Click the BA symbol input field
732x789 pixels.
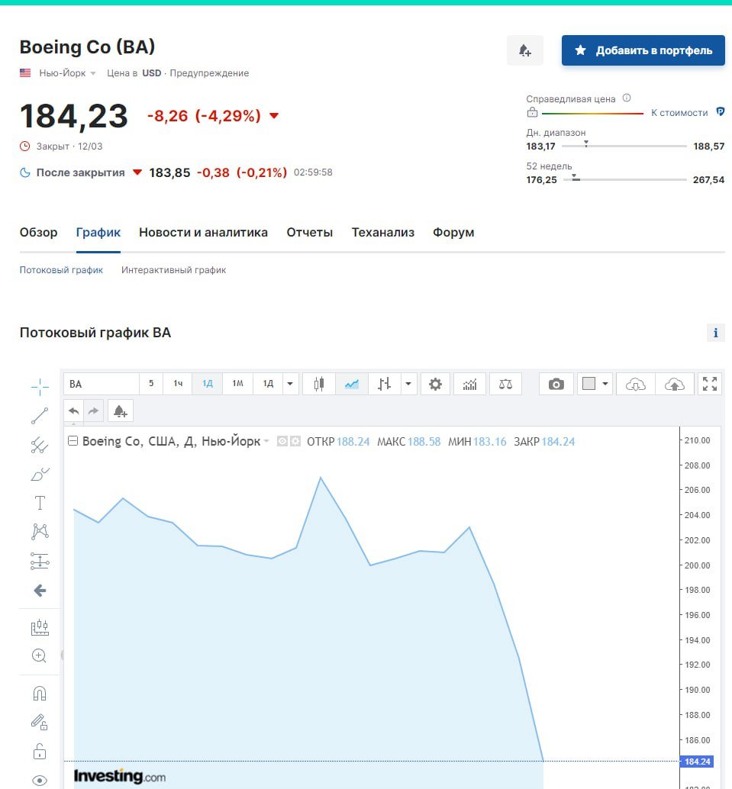102,384
